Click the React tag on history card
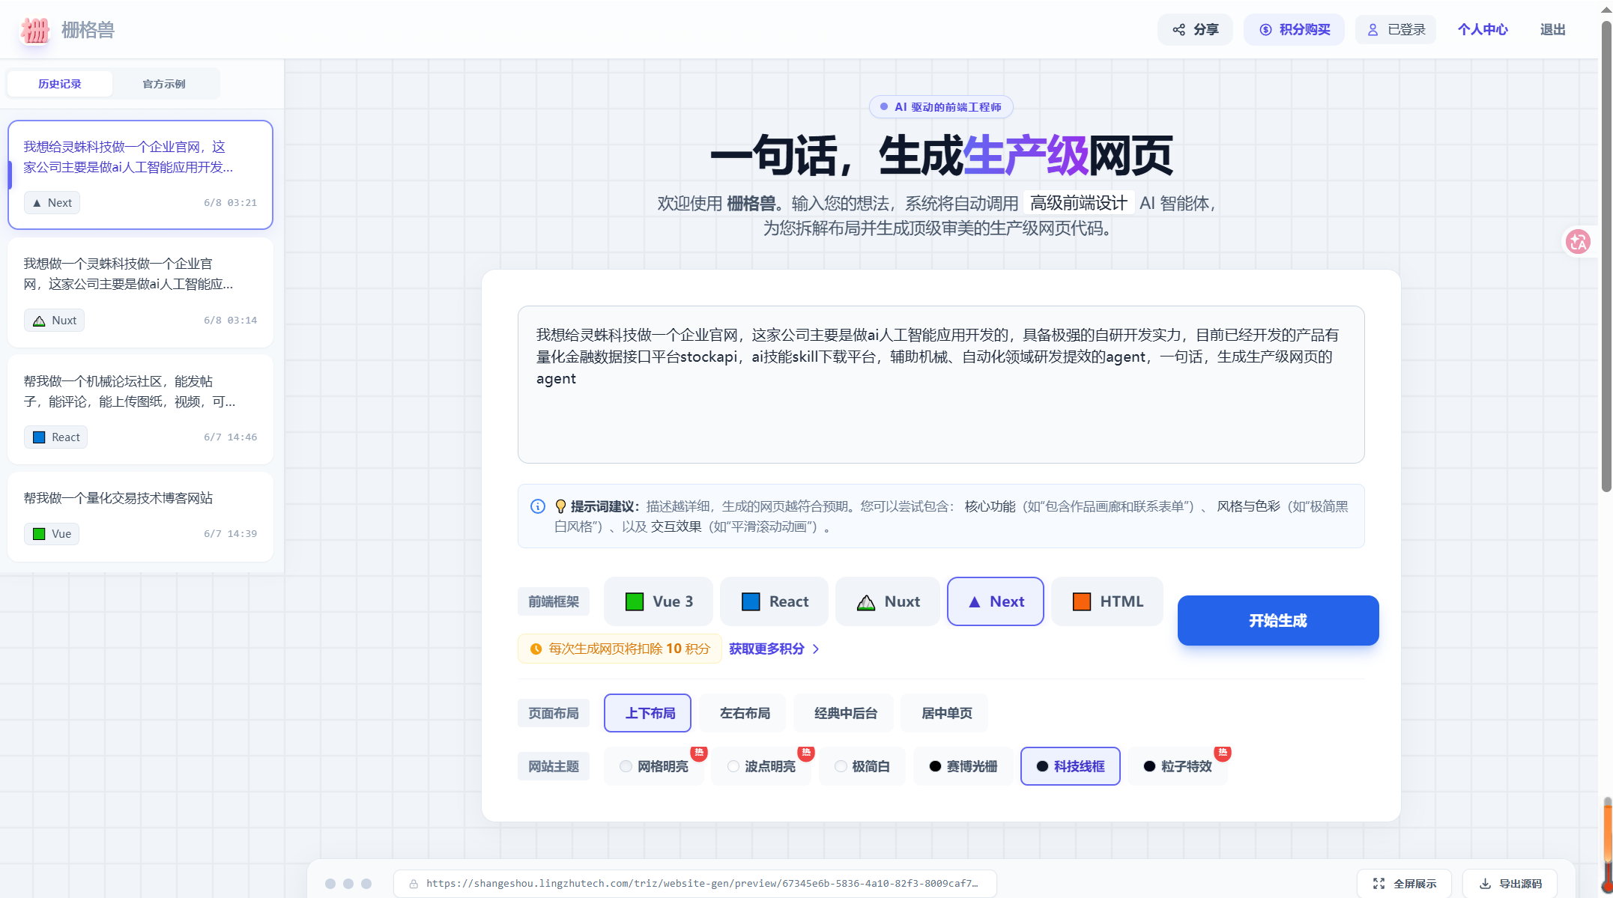 pos(55,437)
